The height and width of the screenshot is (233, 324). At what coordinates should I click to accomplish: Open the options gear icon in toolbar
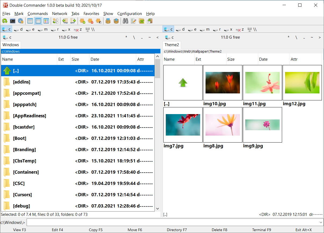pos(20,21)
